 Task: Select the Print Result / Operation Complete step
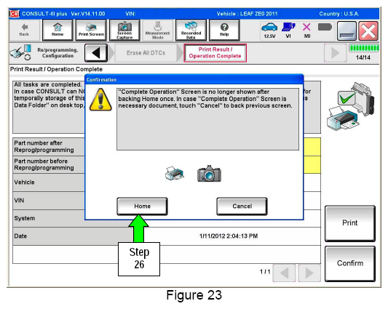[x=215, y=53]
